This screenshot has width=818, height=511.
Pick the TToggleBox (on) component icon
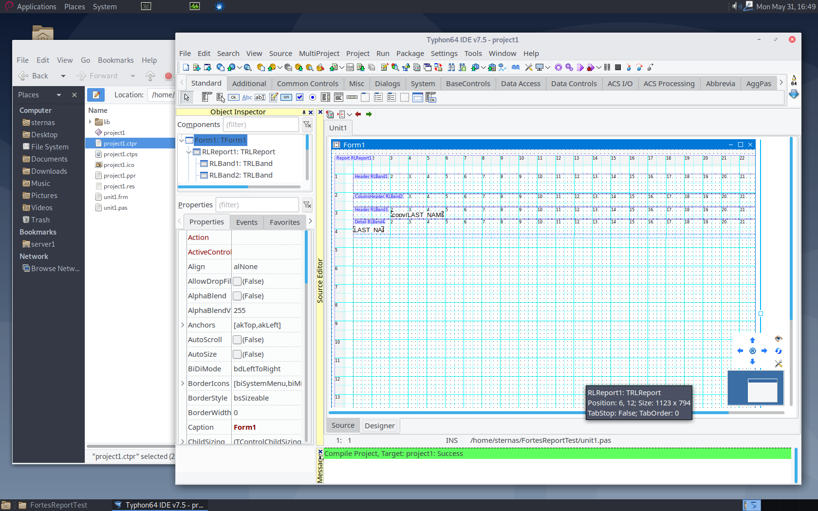(286, 97)
